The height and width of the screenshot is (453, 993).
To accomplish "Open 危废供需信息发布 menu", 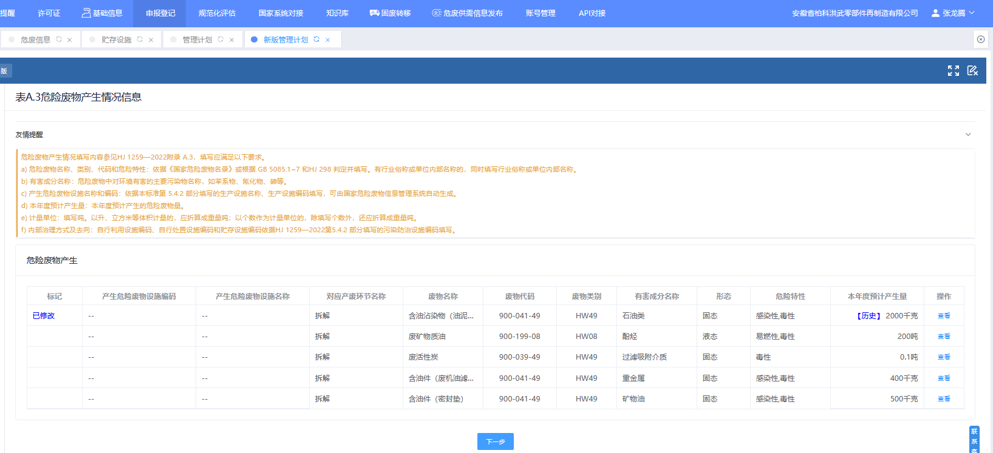I will coord(467,13).
